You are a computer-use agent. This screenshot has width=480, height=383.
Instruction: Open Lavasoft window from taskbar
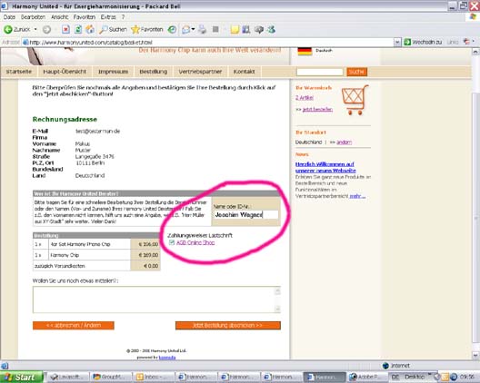tap(67, 377)
